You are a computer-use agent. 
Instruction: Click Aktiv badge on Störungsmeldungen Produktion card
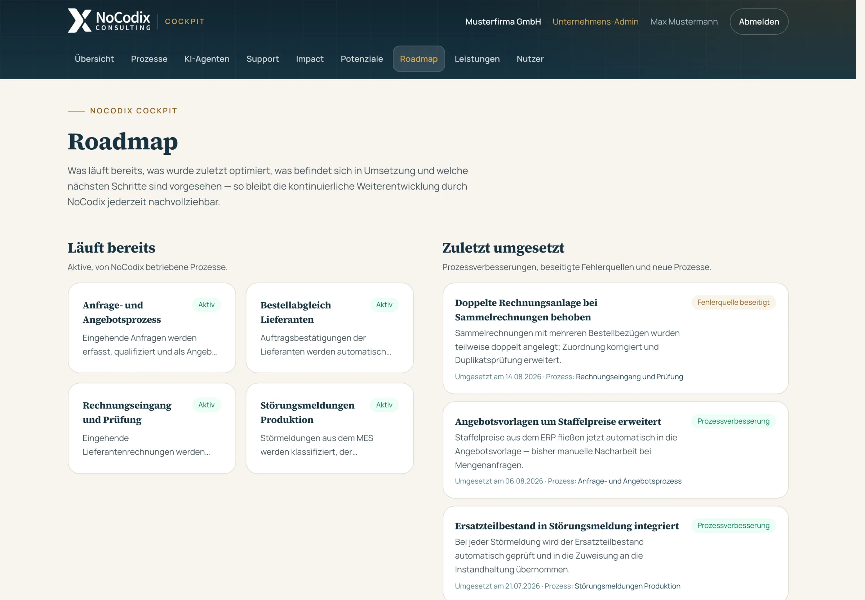tap(384, 405)
